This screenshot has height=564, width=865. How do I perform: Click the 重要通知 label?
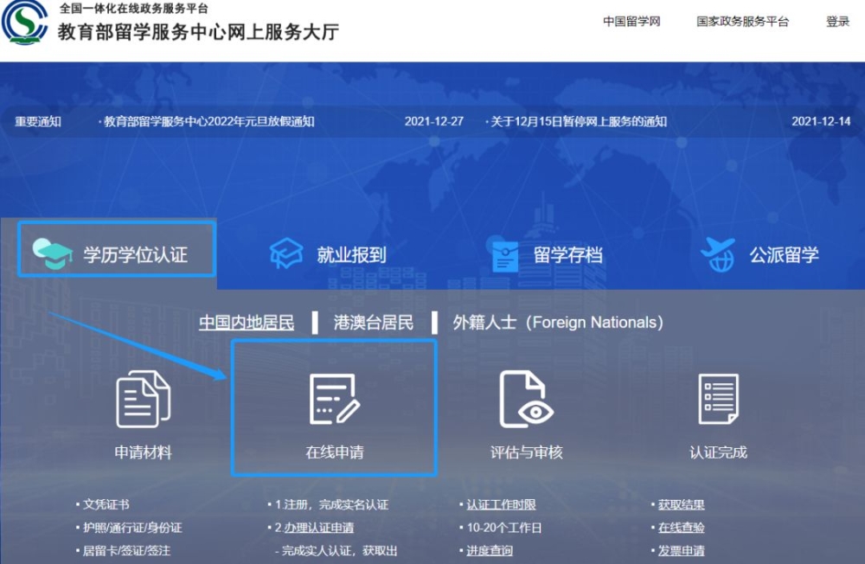pyautogui.click(x=38, y=121)
